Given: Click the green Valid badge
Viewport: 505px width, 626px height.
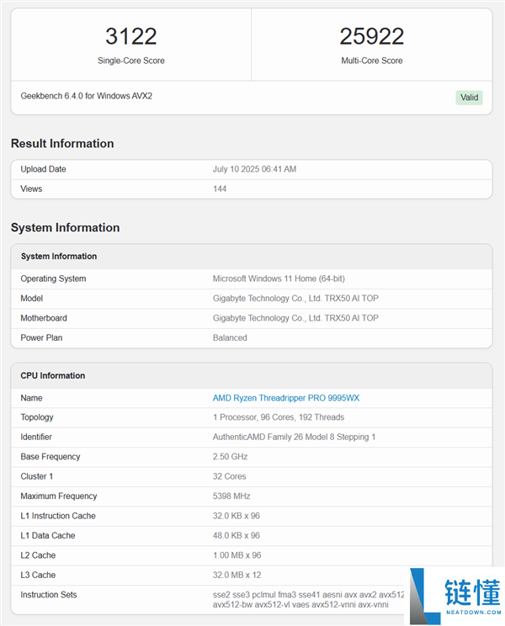Looking at the screenshot, I should (x=469, y=98).
